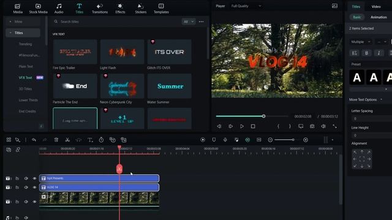
Task: Open the Transitions tab
Action: coord(99,9)
